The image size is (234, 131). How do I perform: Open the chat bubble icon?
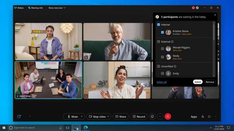click(209, 116)
